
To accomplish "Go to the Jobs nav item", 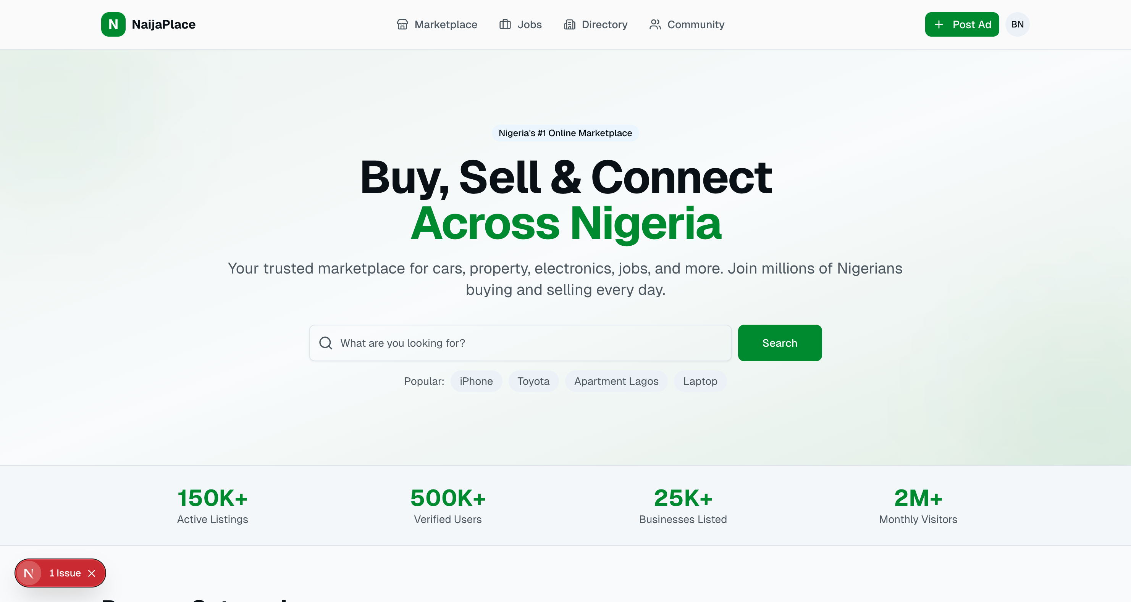I will (x=529, y=24).
